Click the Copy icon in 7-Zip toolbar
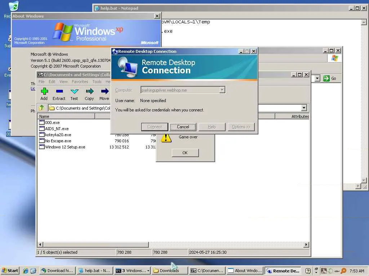Viewport: 369px width, 276px height. pyautogui.click(x=89, y=91)
